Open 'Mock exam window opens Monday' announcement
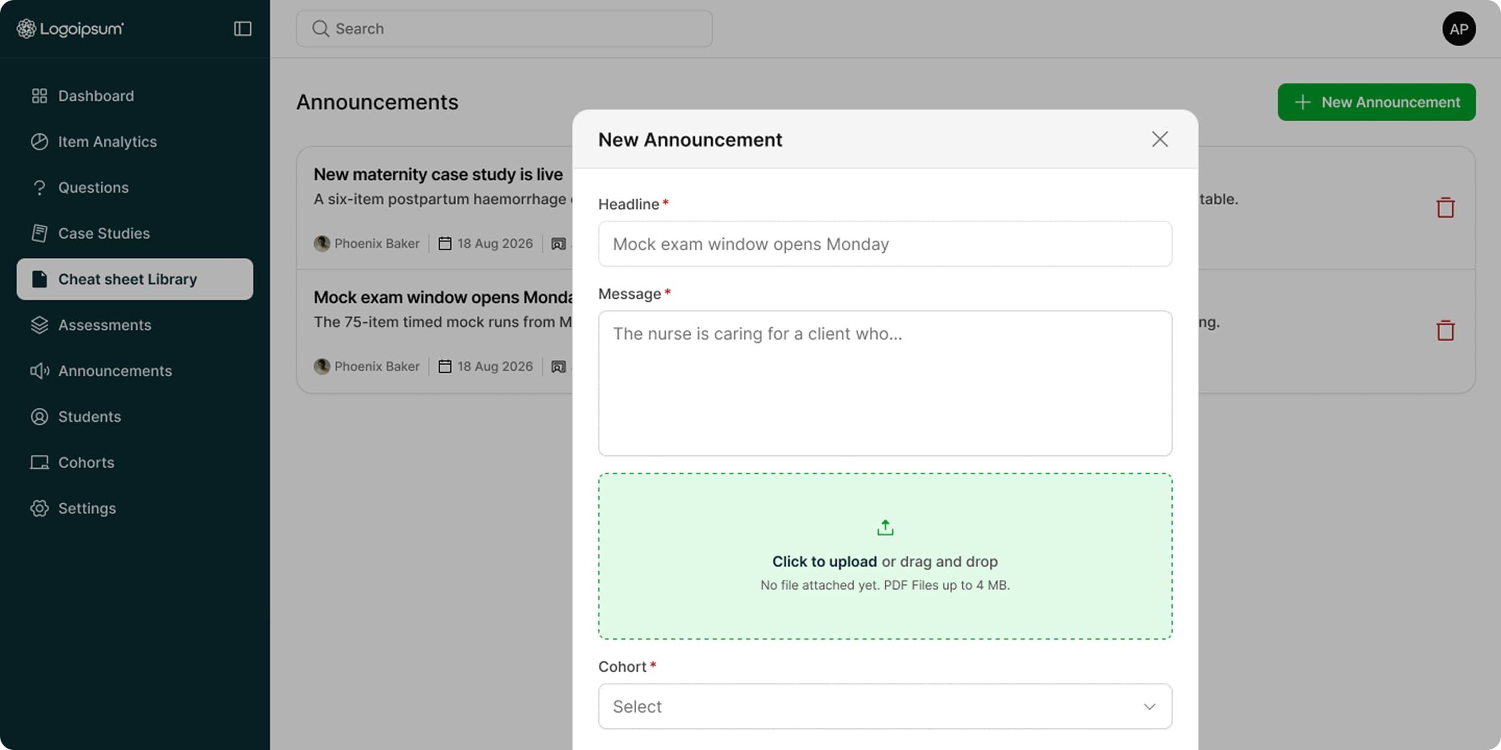Image resolution: width=1501 pixels, height=750 pixels. pos(443,297)
